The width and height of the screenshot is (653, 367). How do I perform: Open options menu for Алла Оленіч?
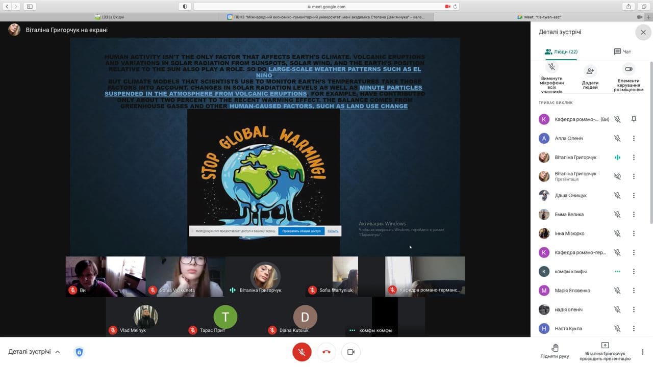coord(634,138)
